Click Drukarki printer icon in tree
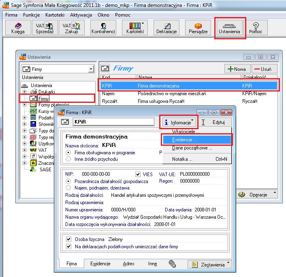Viewport: 286px width, 277px height. (34, 92)
